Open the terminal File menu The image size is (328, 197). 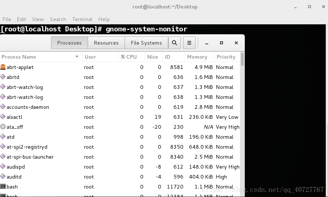pyautogui.click(x=7, y=19)
